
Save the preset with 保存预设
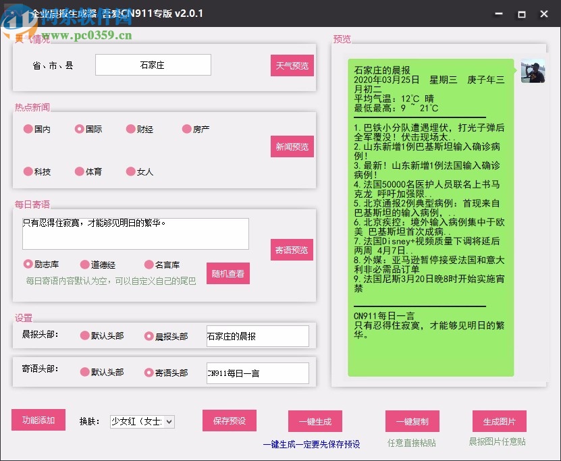click(x=228, y=420)
